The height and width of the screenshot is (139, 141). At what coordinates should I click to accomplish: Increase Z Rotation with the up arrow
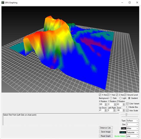point(124,104)
